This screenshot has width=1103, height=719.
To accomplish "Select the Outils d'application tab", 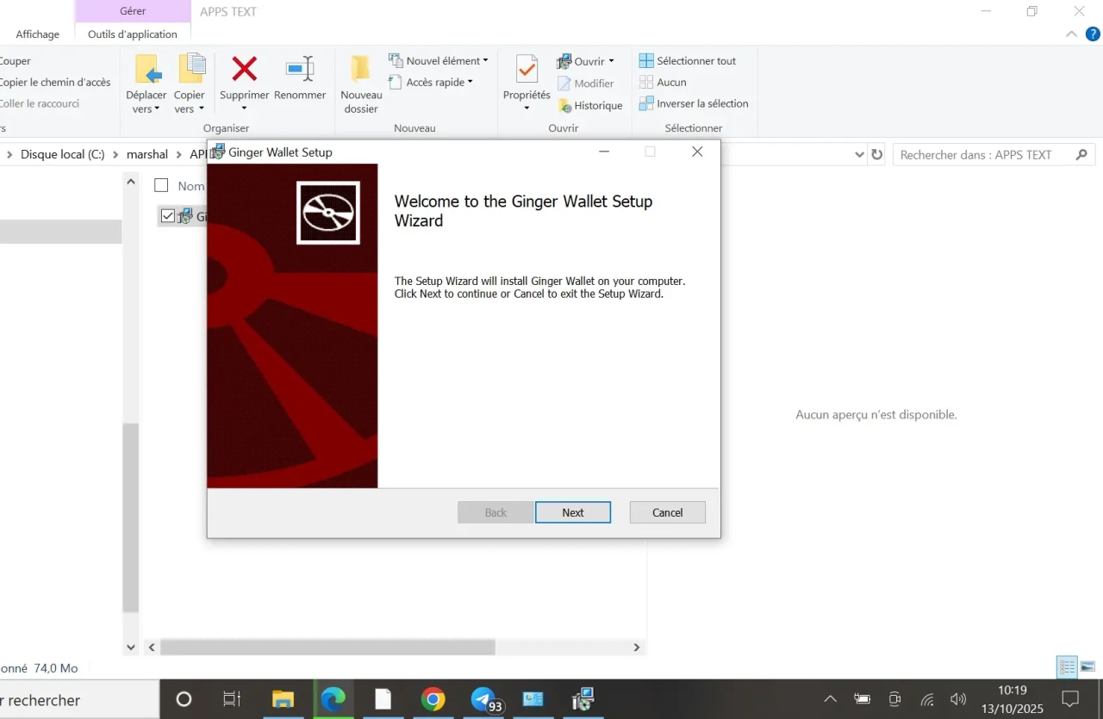I will [133, 34].
